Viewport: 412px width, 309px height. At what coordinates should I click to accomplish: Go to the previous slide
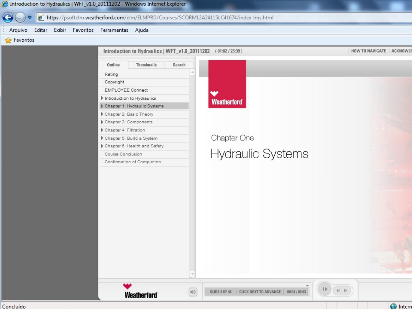[338, 290]
